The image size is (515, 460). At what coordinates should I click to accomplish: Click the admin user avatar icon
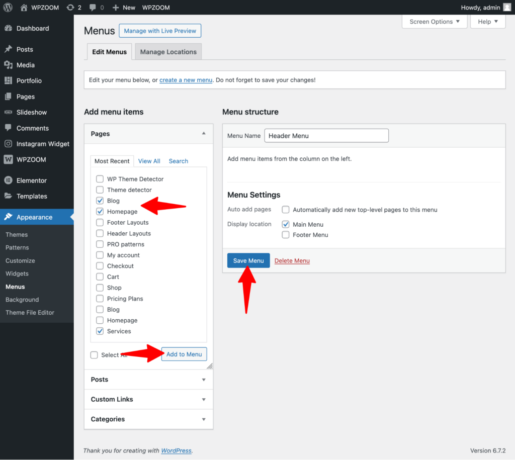[507, 8]
